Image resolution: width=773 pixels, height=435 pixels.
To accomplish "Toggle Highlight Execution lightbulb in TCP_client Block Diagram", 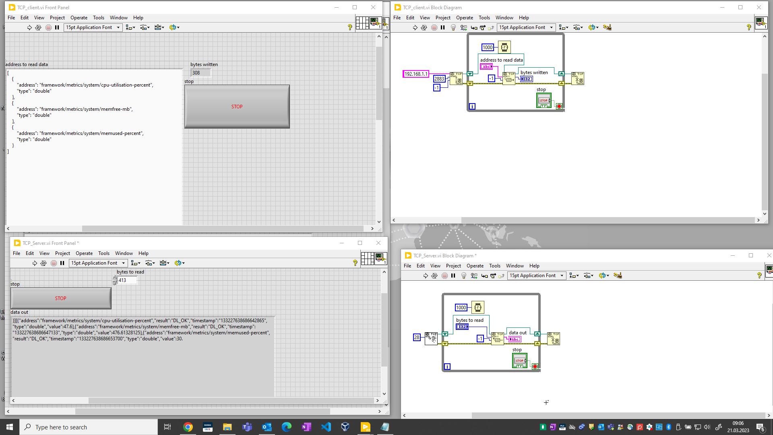I will point(453,27).
